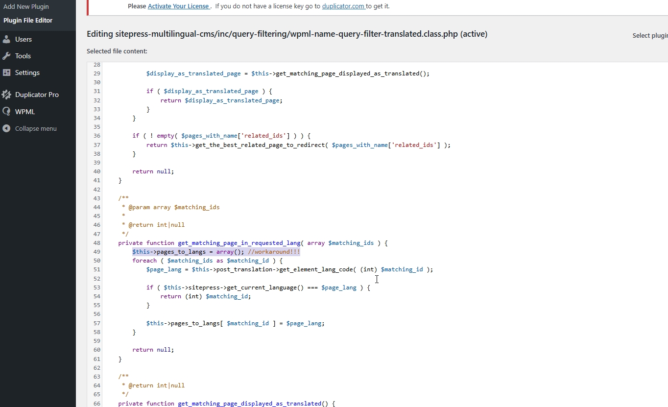Follow the Activate Your License link
The height and width of the screenshot is (407, 668).
pyautogui.click(x=179, y=6)
